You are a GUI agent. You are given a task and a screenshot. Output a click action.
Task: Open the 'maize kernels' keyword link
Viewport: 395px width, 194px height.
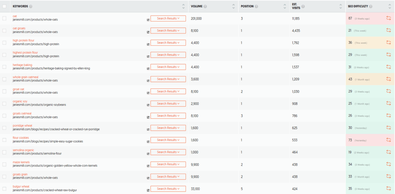tap(21, 162)
